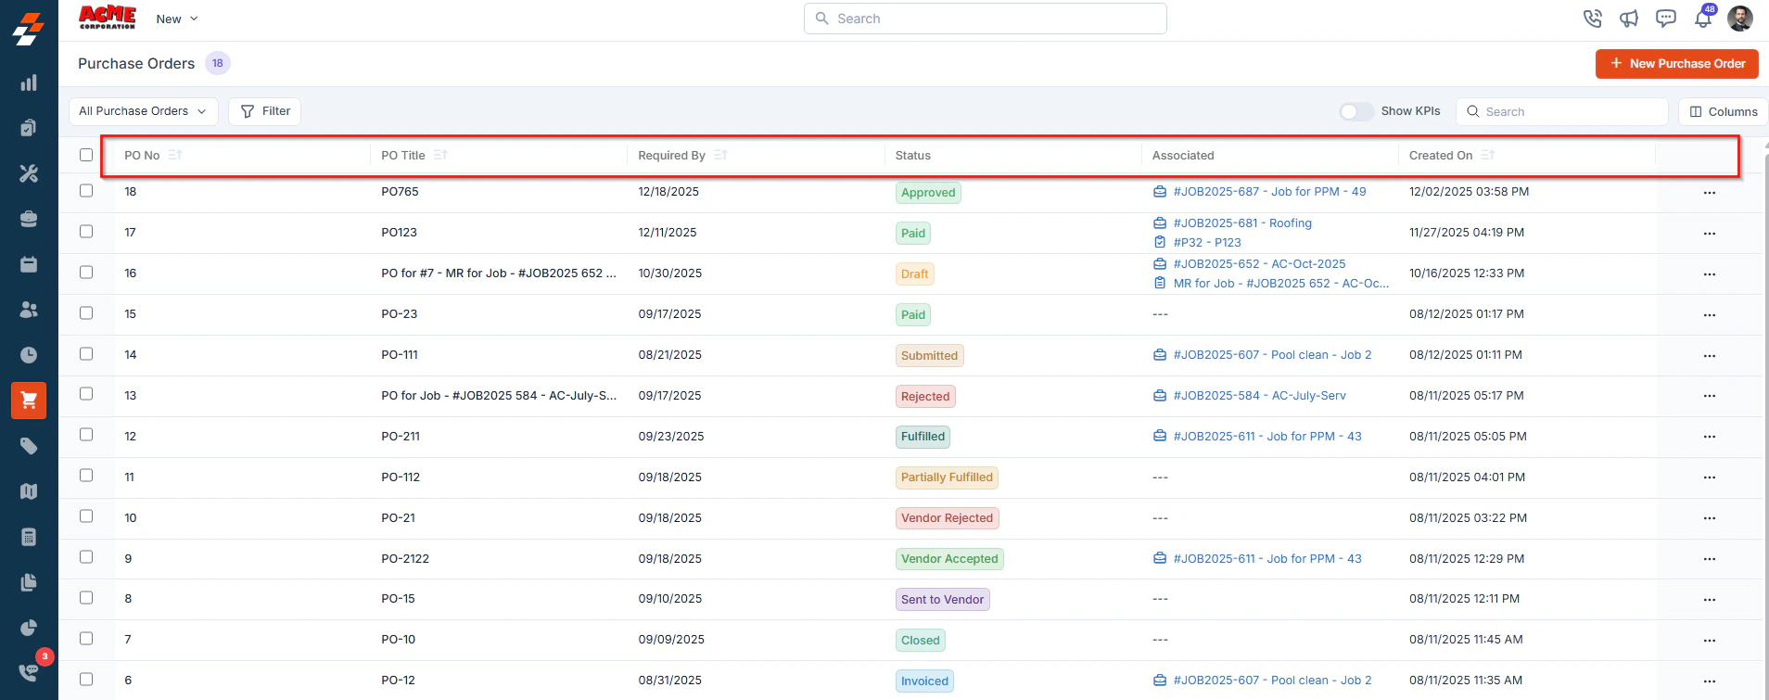Click the Draft status badge
This screenshot has width=1769, height=700.
[914, 274]
